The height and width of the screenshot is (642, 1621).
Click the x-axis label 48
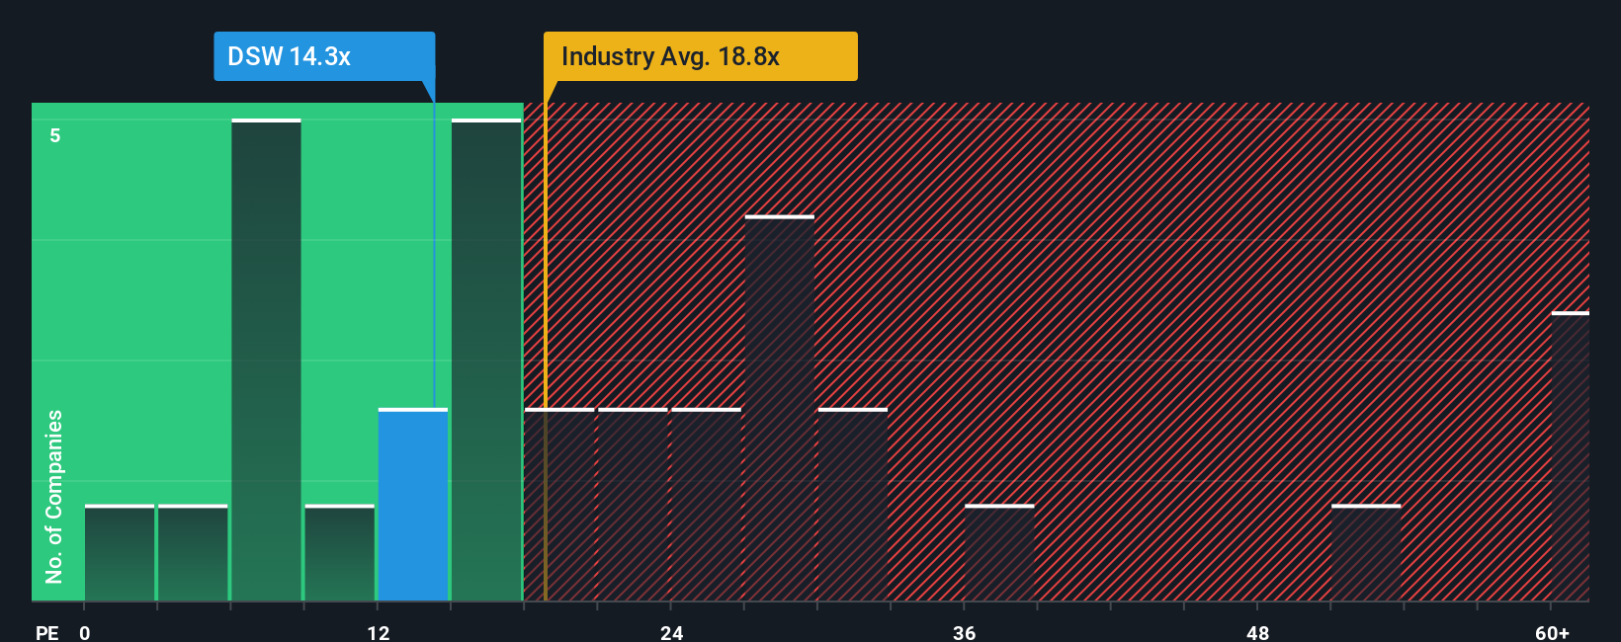pyautogui.click(x=1258, y=632)
